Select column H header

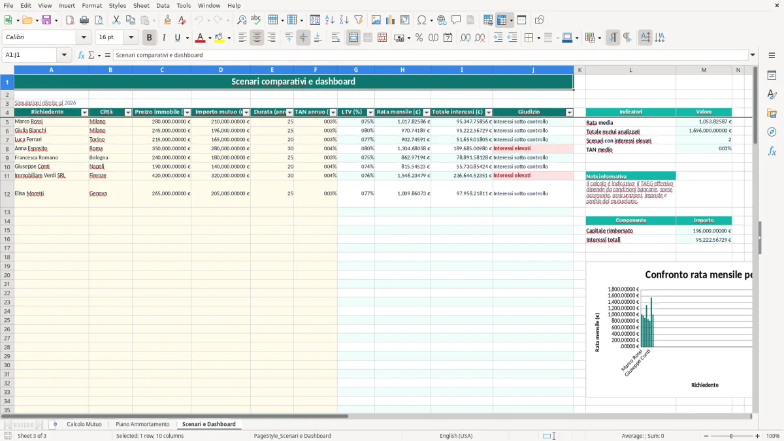pyautogui.click(x=402, y=70)
